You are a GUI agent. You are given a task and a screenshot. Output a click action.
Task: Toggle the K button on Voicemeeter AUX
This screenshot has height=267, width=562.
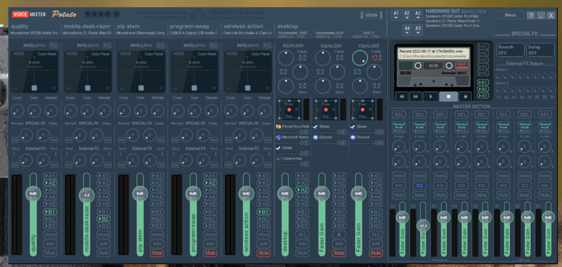(x=339, y=235)
